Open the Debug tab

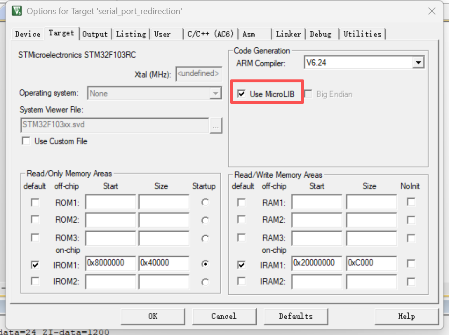[x=322, y=34]
